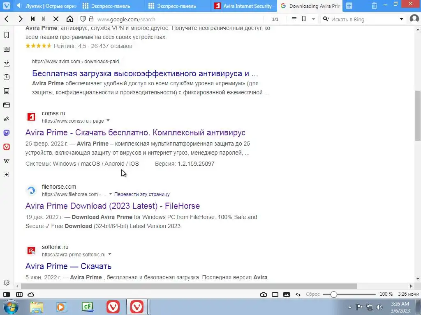Switch to second Экспресс-панель tab
421x315 pixels.
click(176, 6)
